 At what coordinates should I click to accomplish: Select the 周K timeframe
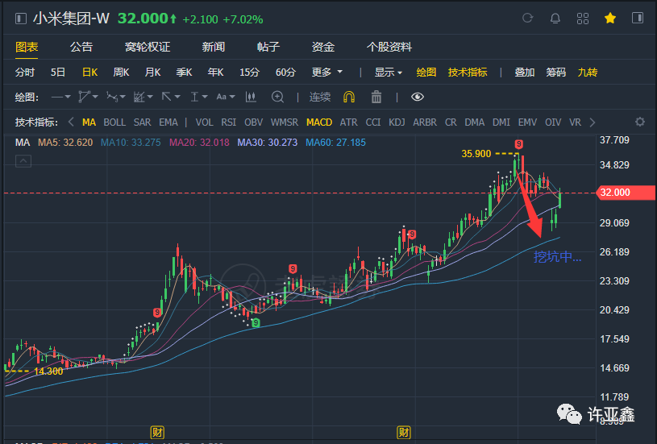pos(121,73)
